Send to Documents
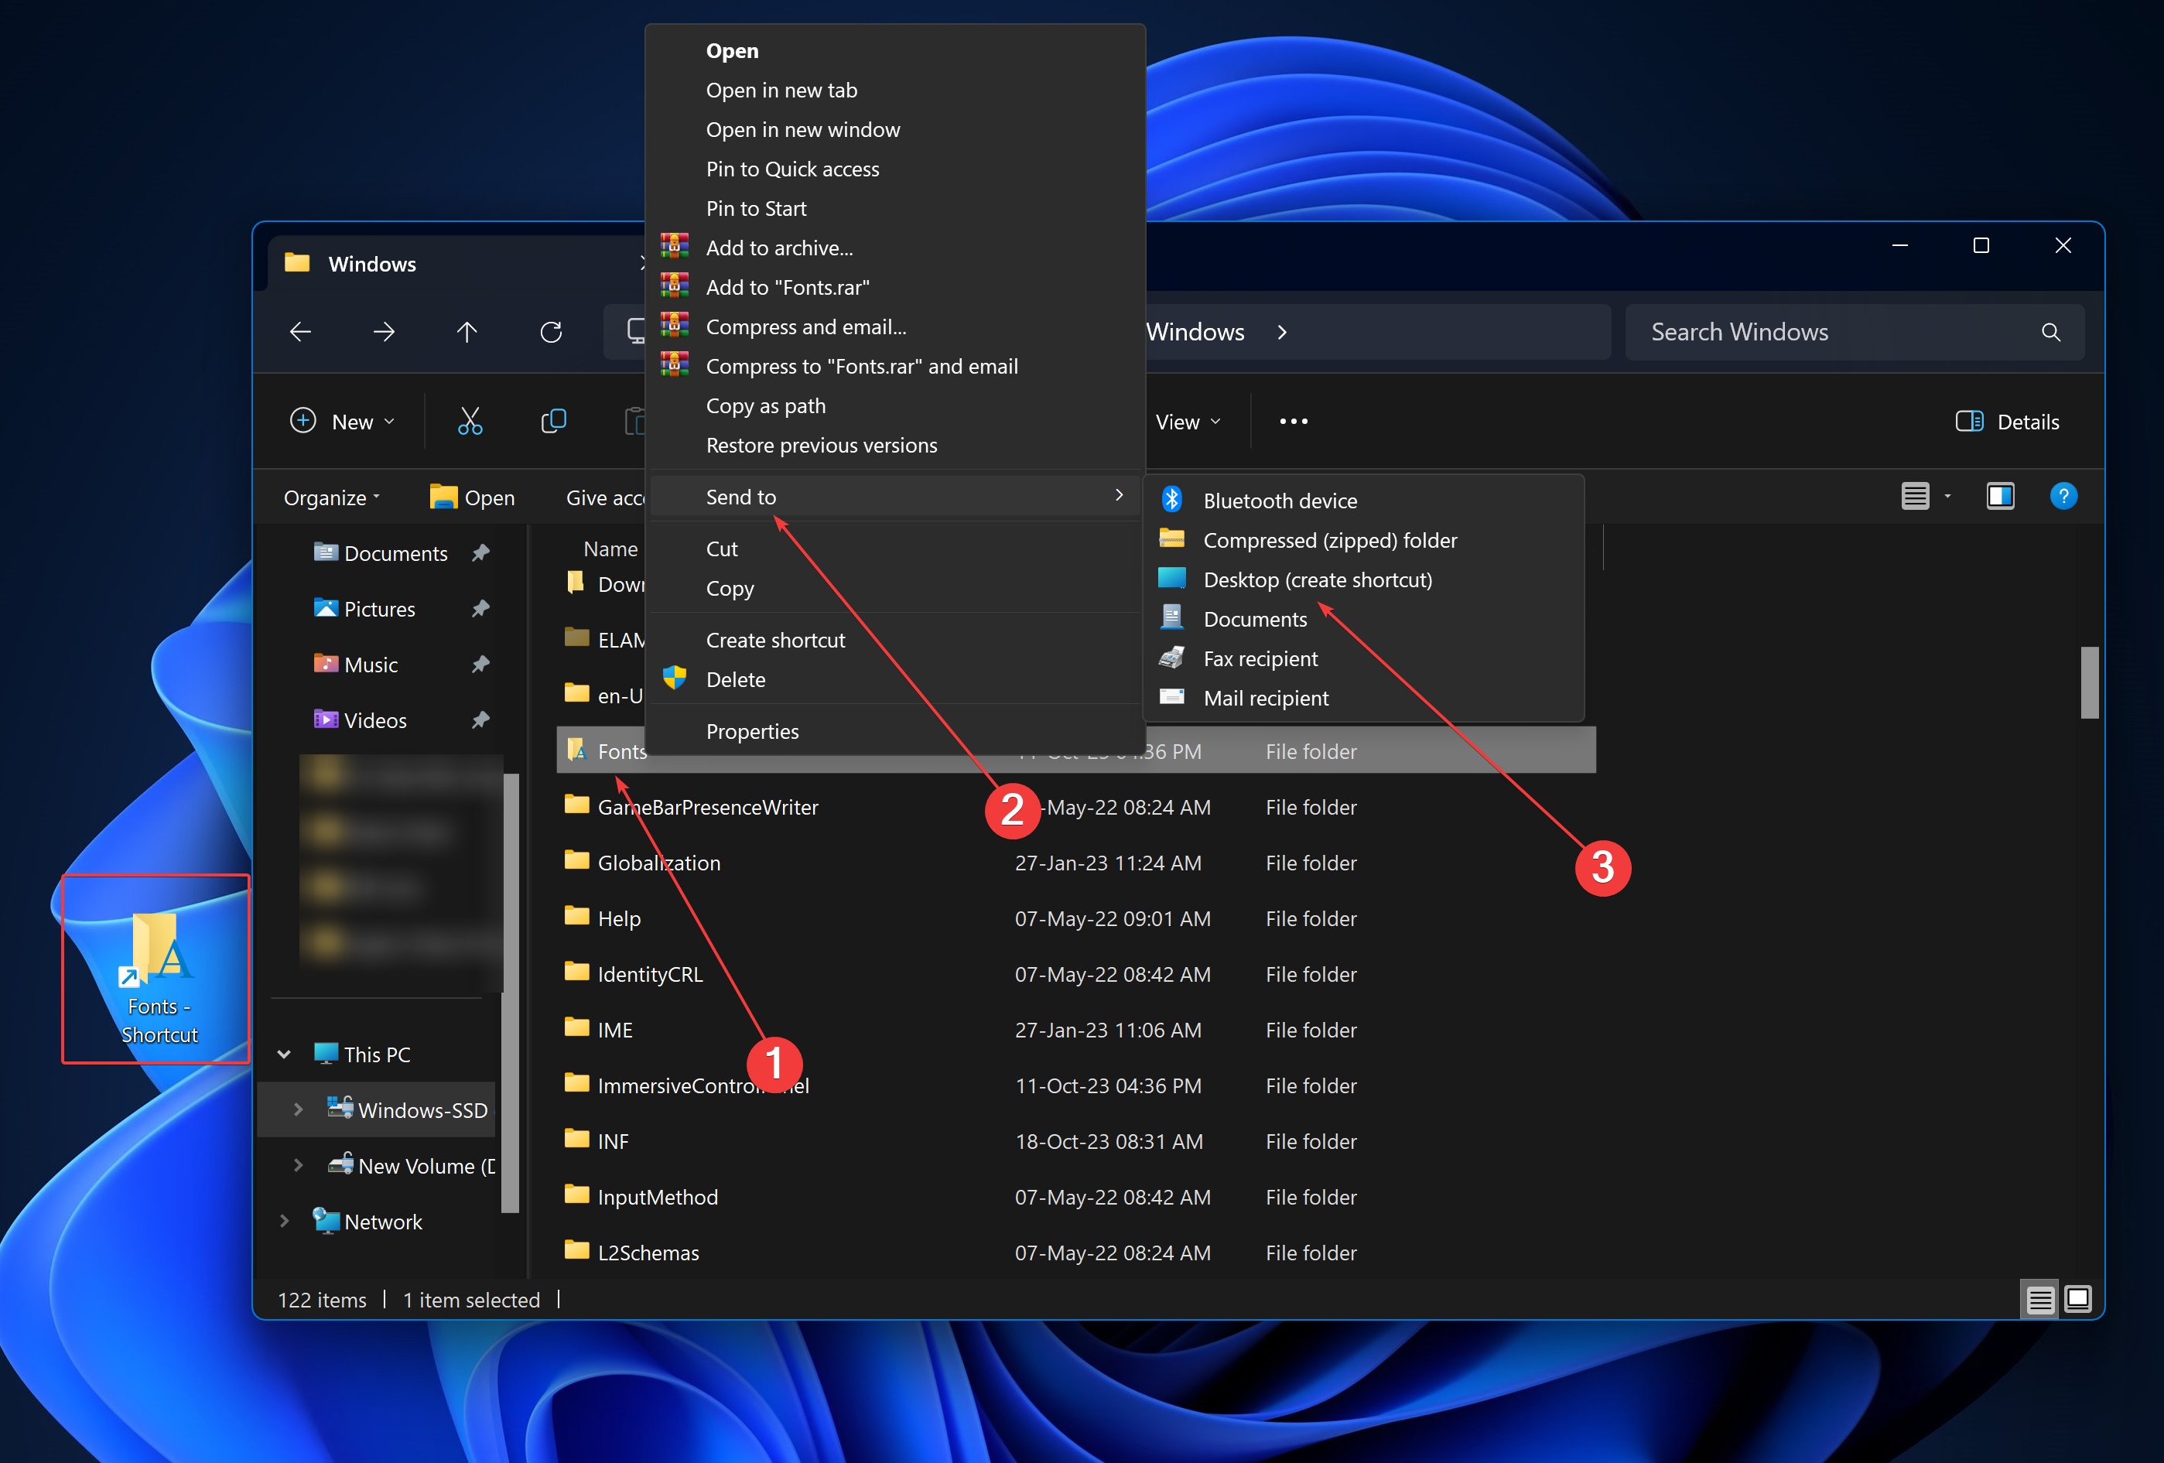2164x1463 pixels. pyautogui.click(x=1363, y=619)
